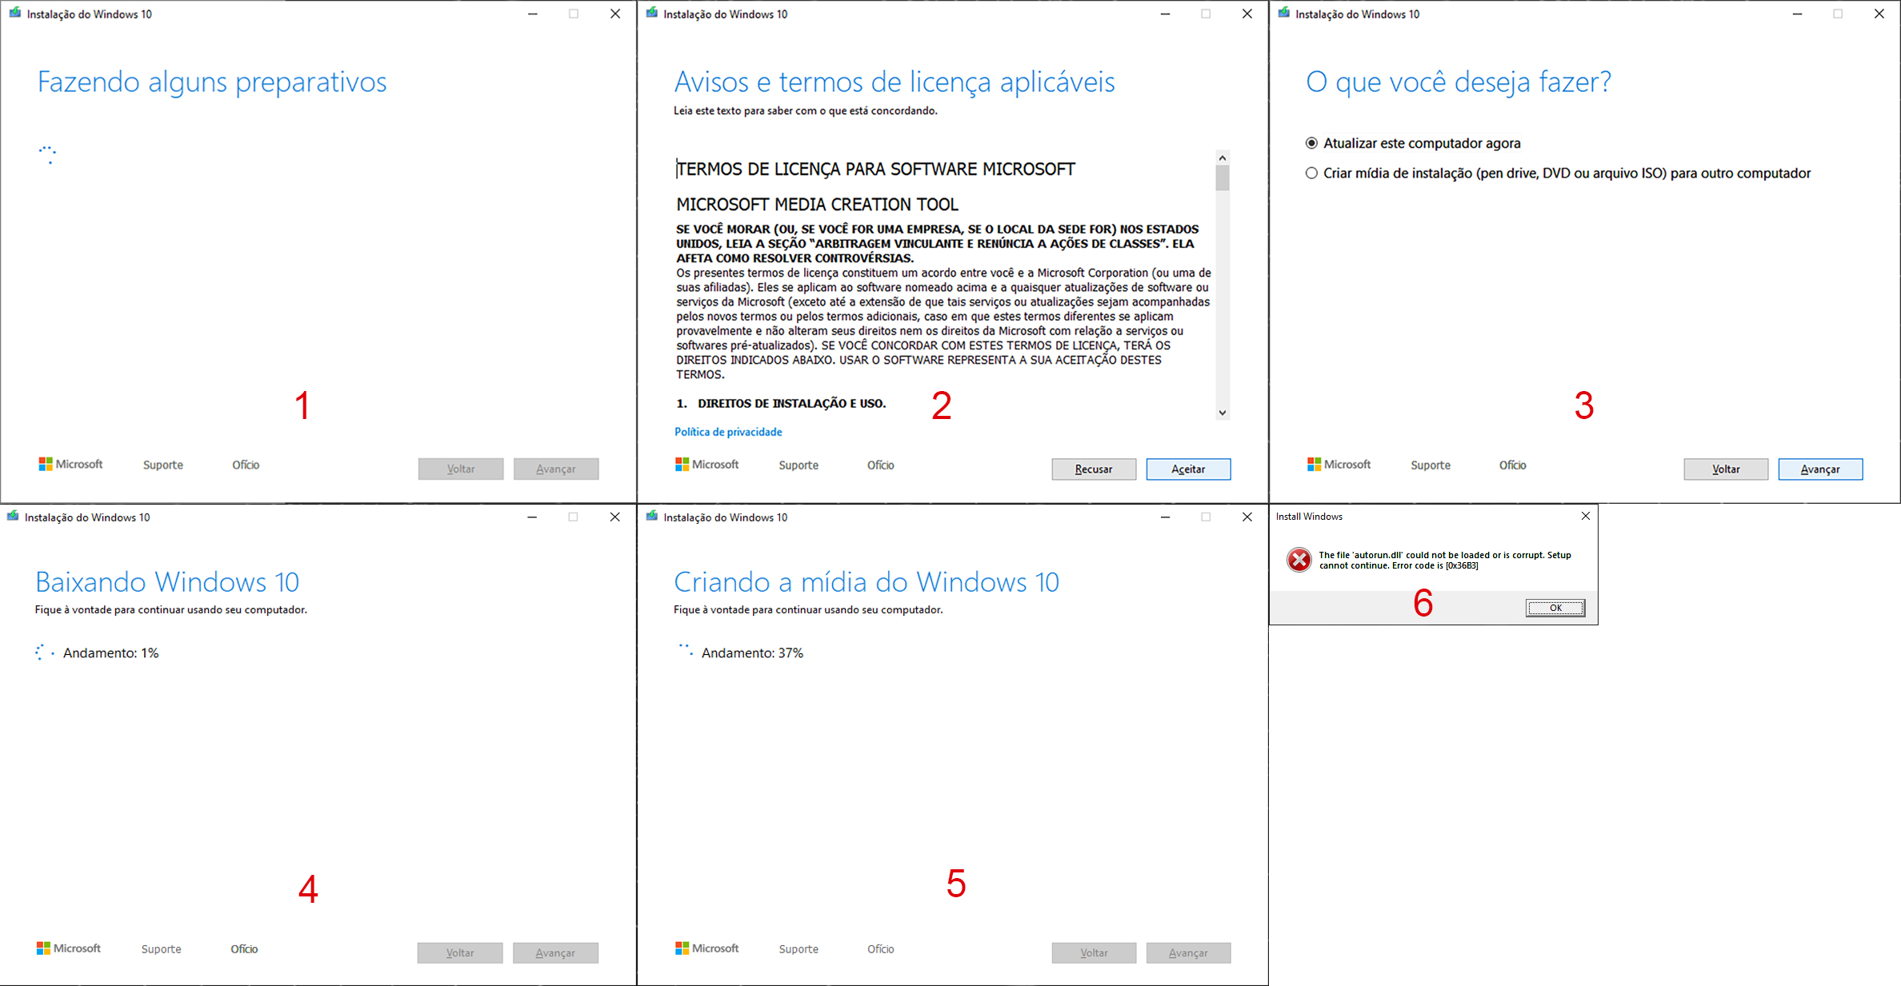Screen dimensions: 1901x986
Task: Click Avançar in the O que você deseja fazer window
Action: (x=1820, y=469)
